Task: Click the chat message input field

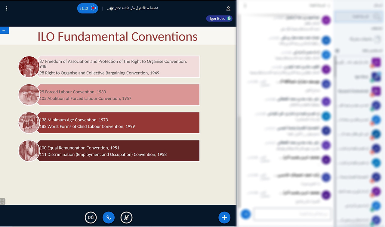Action: coord(292,214)
